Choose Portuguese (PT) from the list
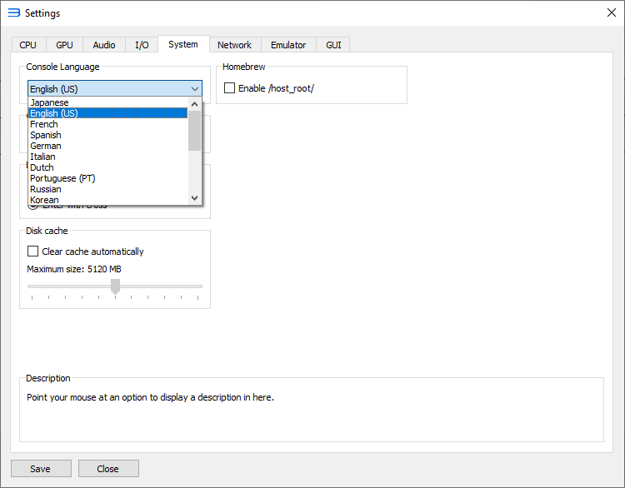Screen dimensions: 625x488 tap(107, 178)
